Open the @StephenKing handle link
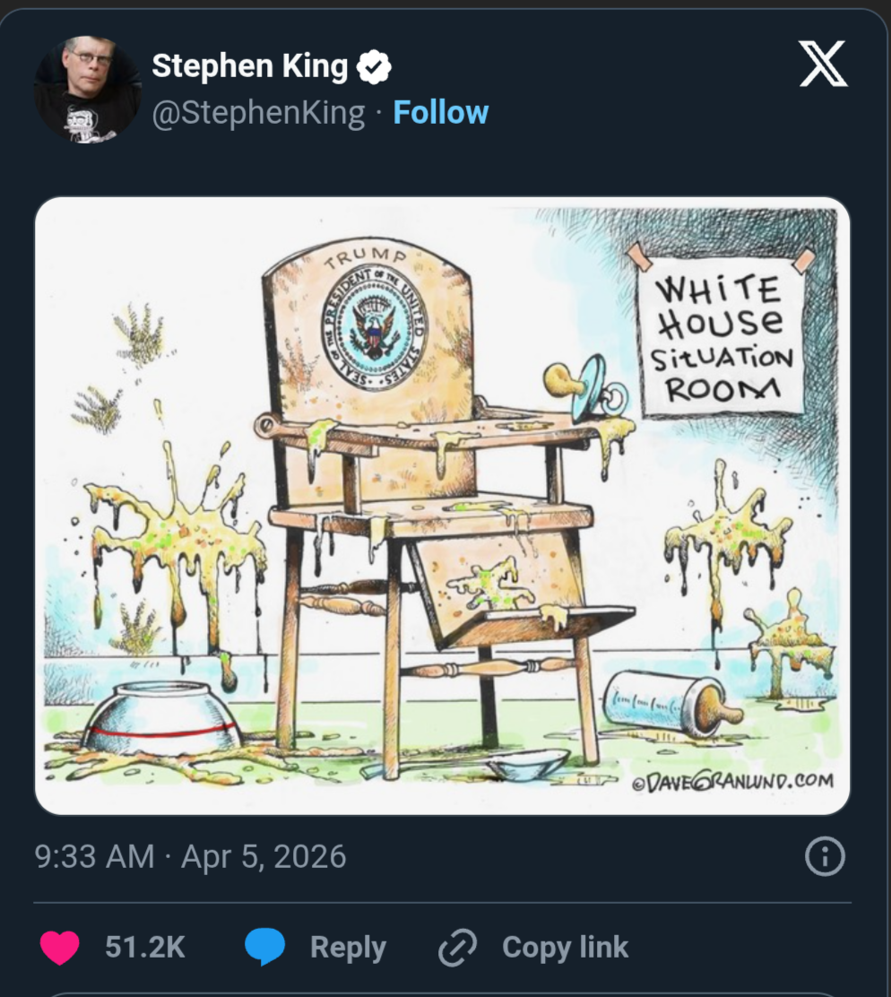Image resolution: width=891 pixels, height=997 pixels. (258, 113)
